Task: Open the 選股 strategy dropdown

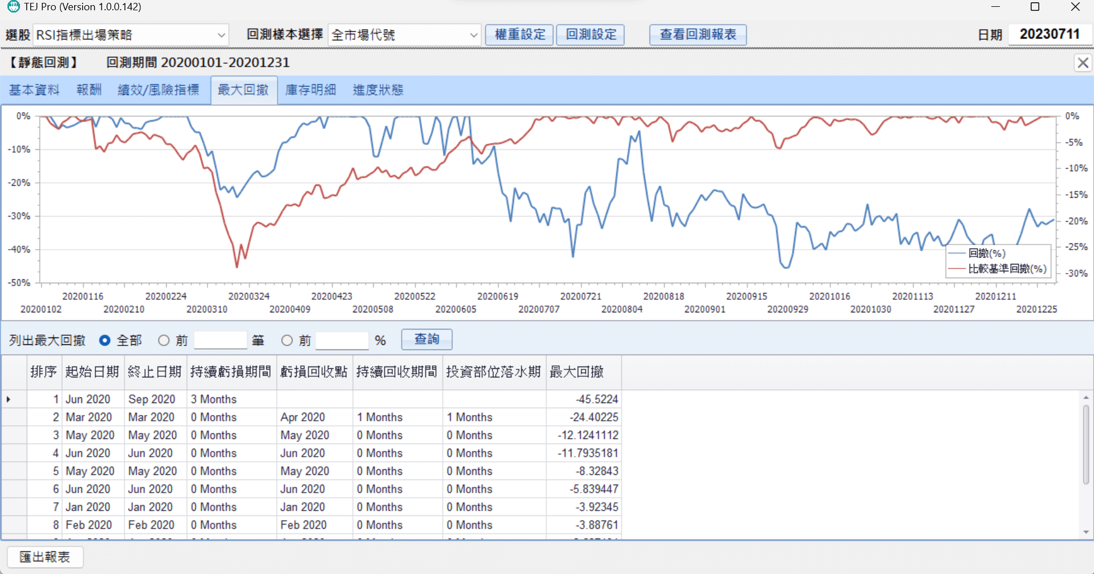Action: 221,35
